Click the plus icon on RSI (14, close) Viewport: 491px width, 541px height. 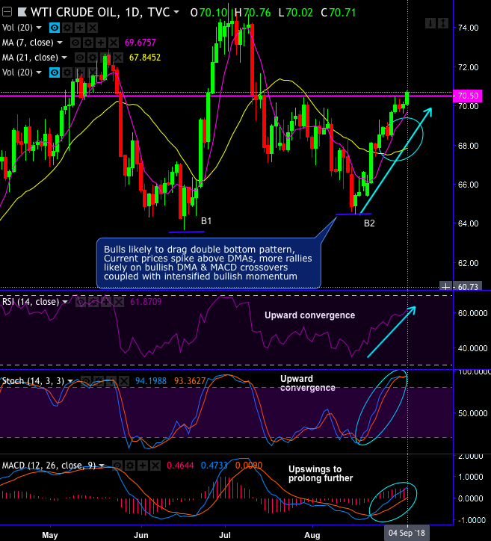pos(106,302)
